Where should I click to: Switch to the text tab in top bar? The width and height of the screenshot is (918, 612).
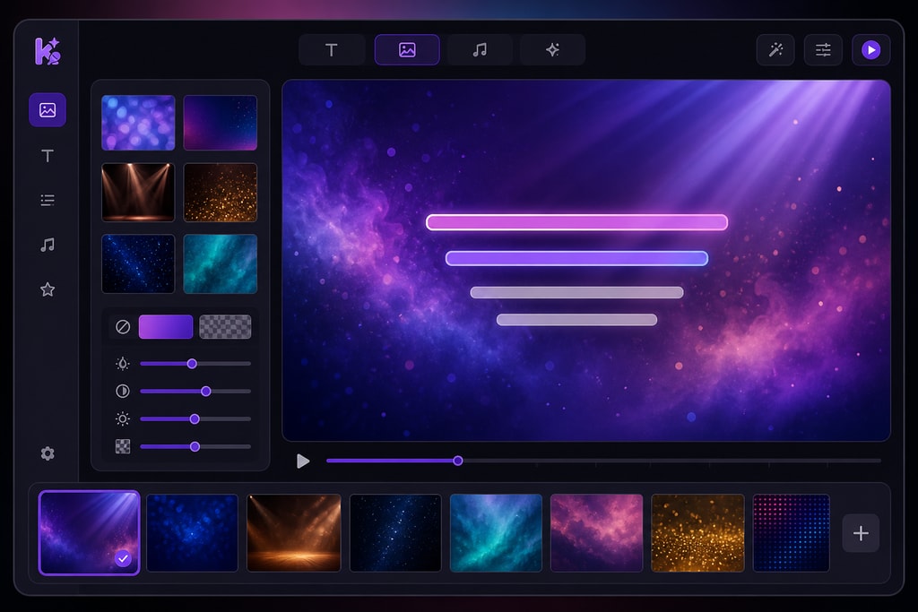coord(332,50)
